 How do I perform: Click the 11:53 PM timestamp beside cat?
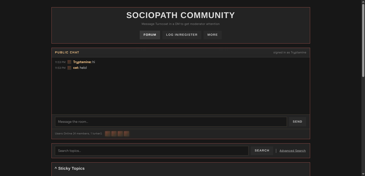(x=60, y=68)
